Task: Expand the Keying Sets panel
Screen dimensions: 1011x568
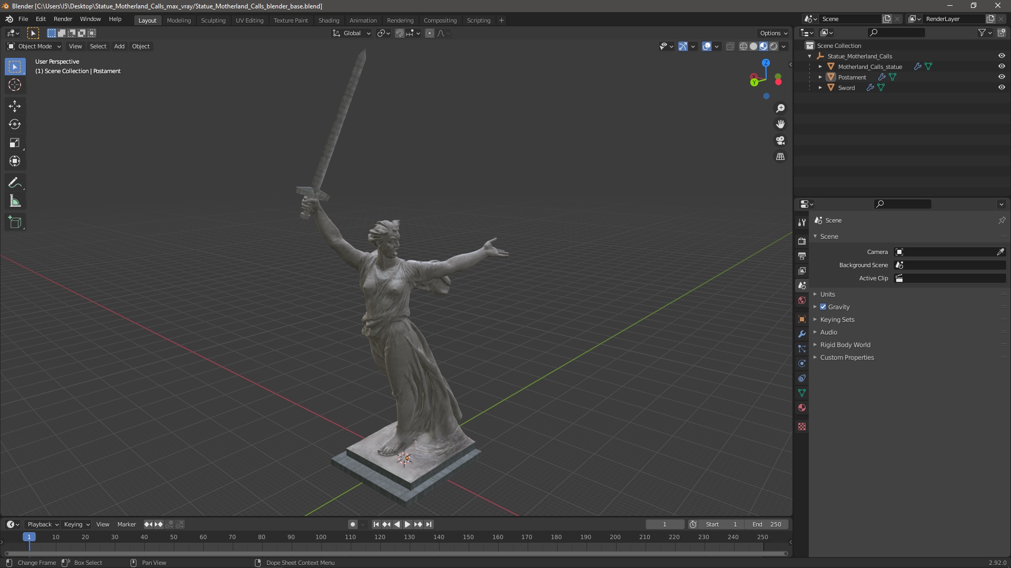Action: 837,319
